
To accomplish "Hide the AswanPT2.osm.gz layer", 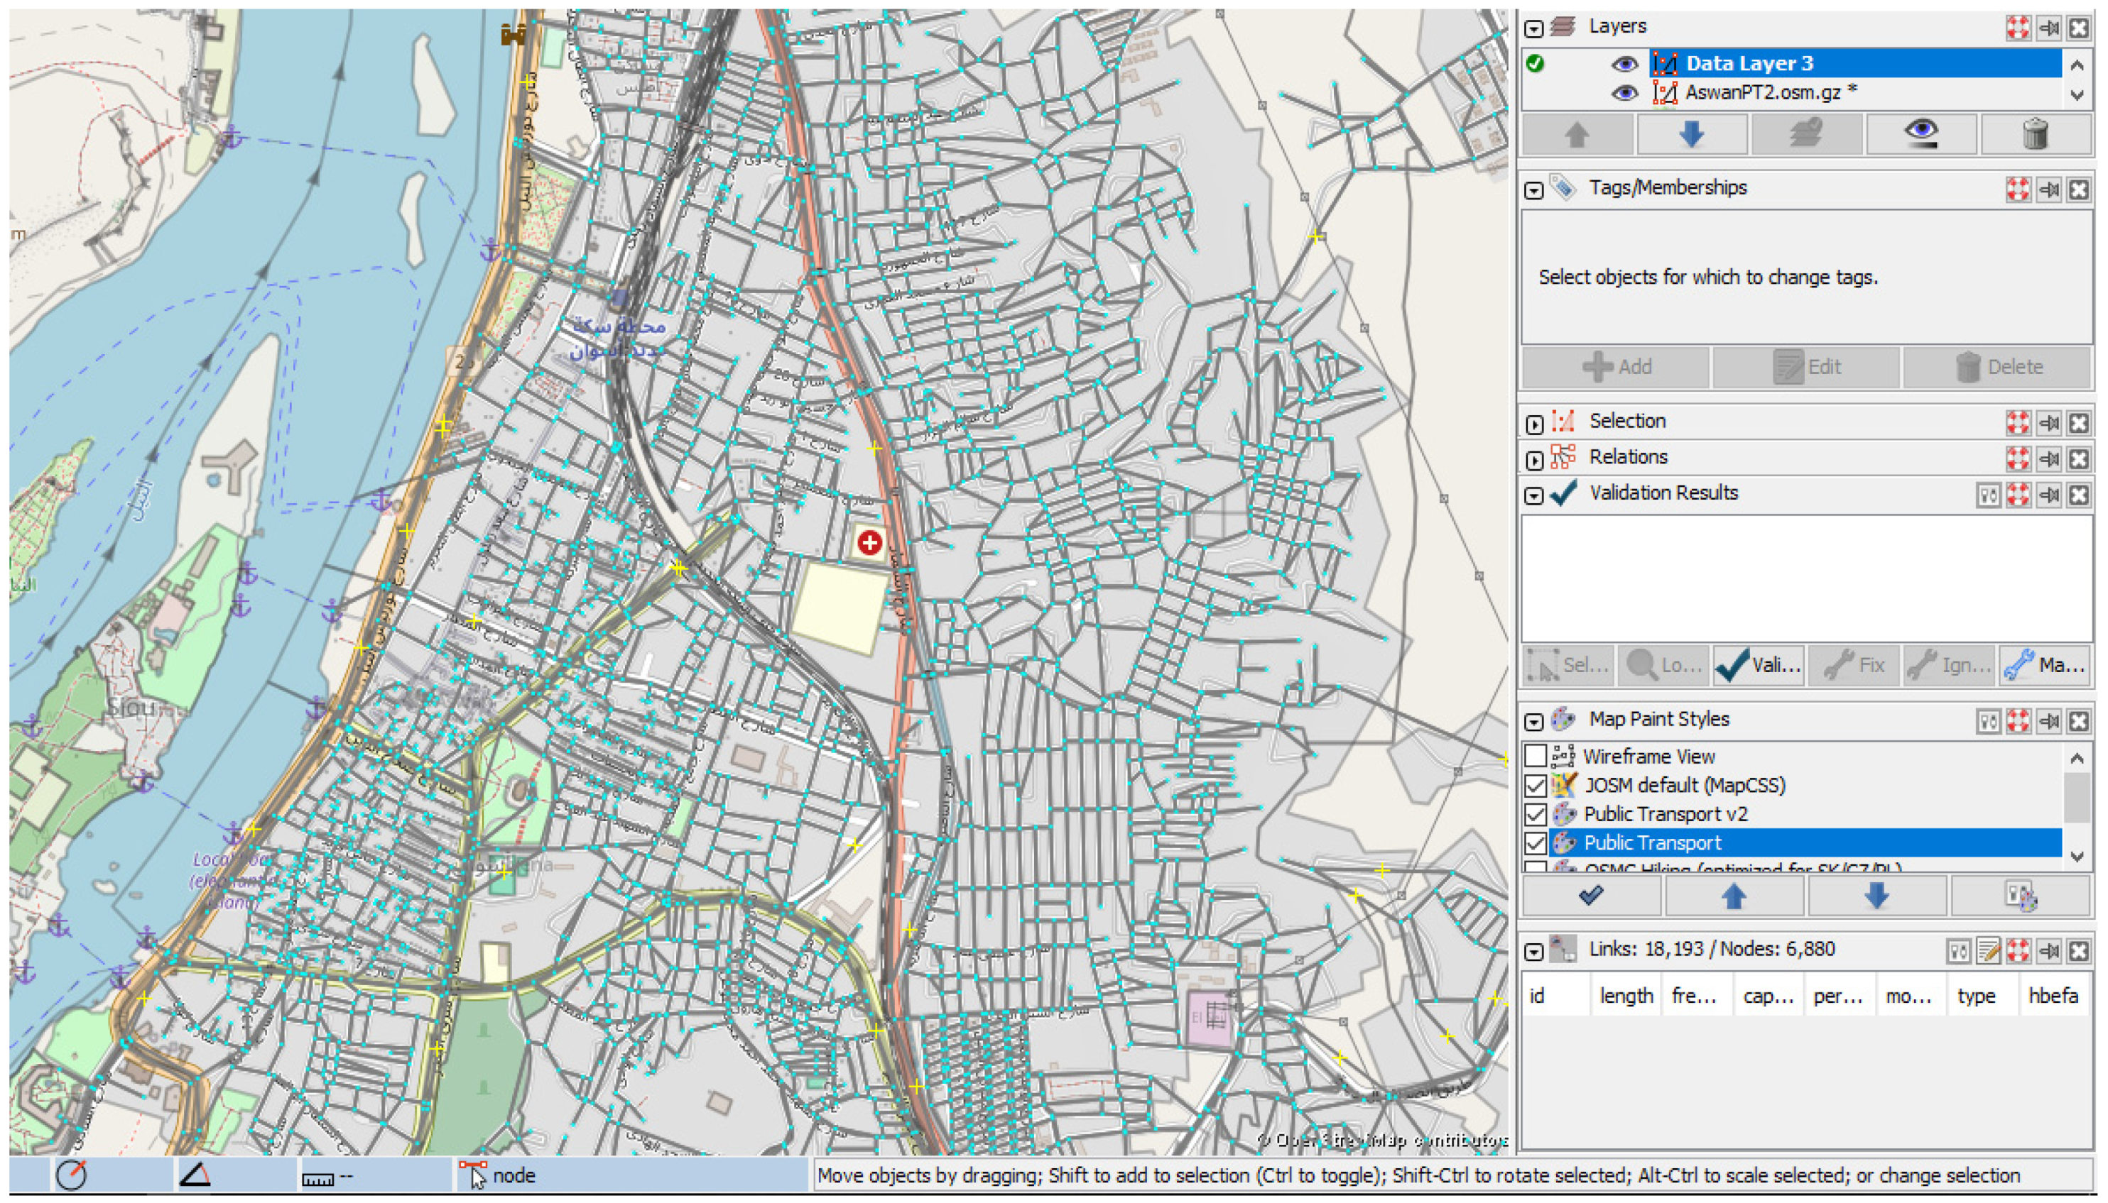I will pos(1624,92).
